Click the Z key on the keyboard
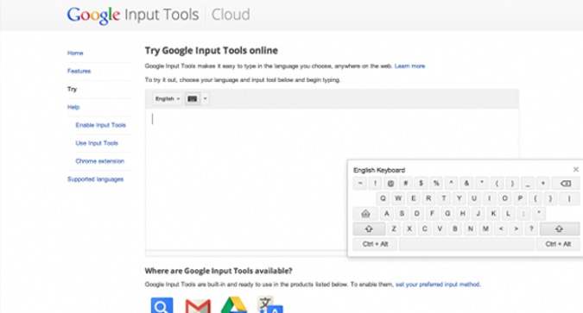This screenshot has height=313, width=583. point(394,229)
